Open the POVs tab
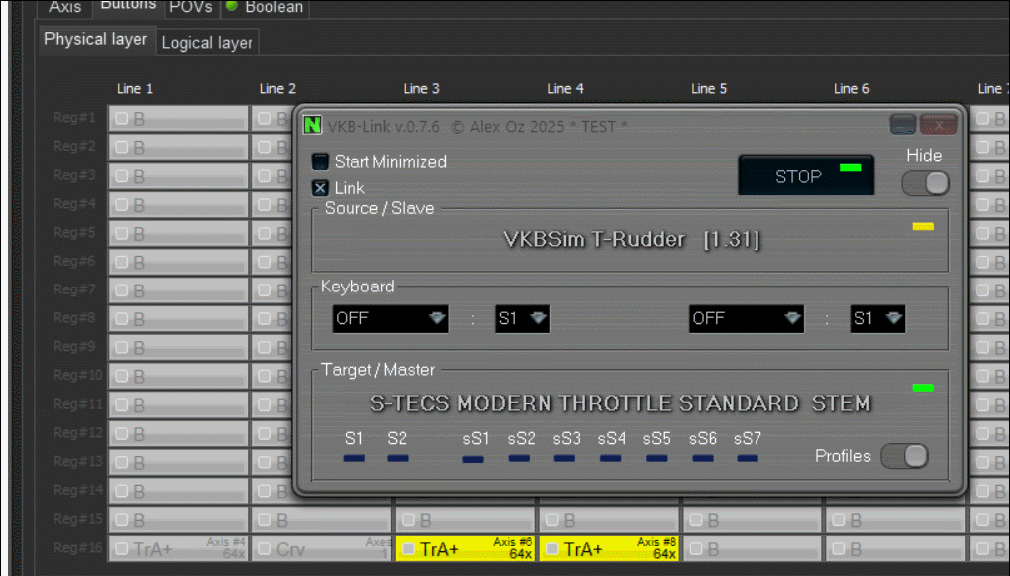The height and width of the screenshot is (576, 1010). [x=191, y=8]
